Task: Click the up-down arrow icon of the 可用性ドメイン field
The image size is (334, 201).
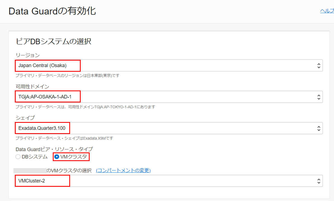Action: [x=318, y=97]
